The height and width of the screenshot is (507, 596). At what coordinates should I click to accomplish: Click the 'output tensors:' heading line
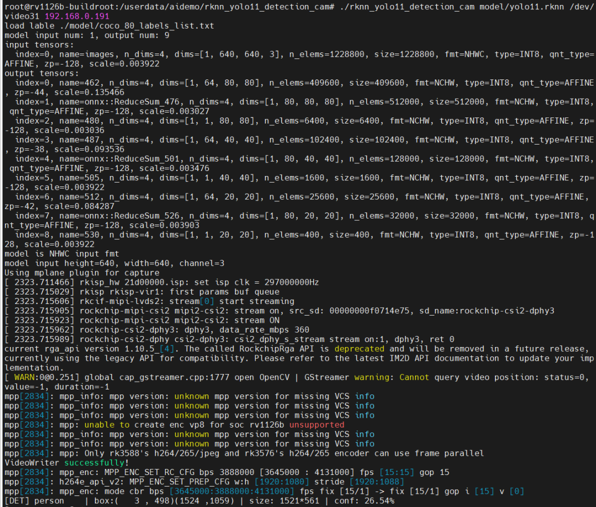42,73
